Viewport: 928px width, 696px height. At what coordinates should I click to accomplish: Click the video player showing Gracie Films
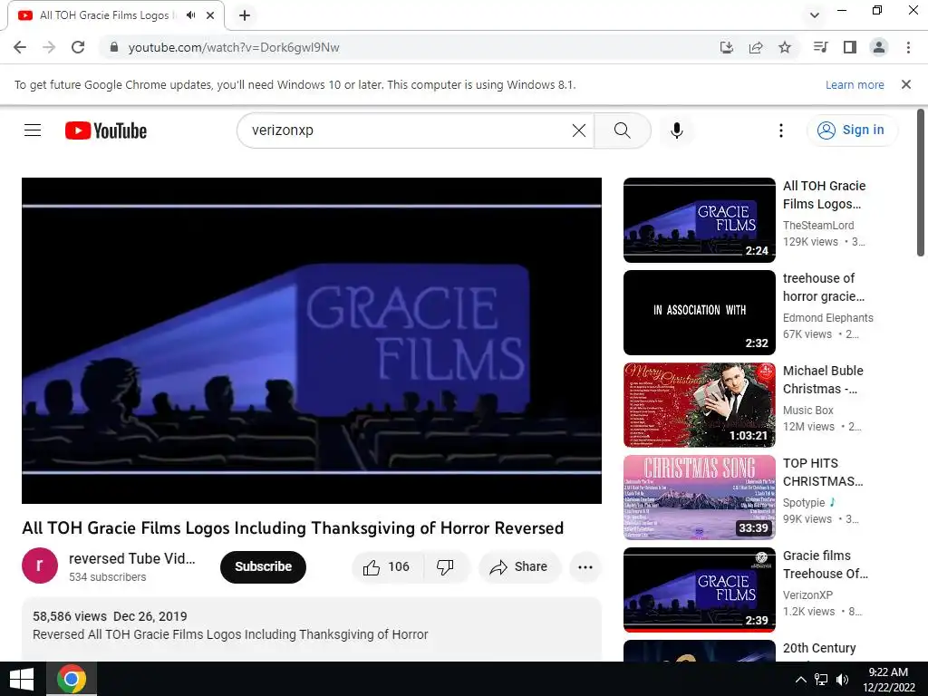312,341
